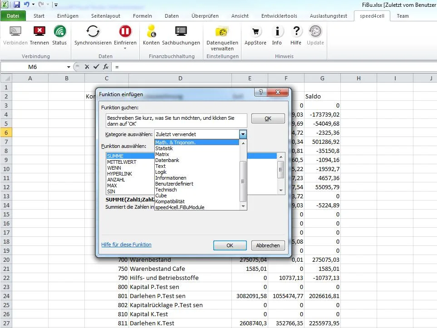
Task: Choose the Datenbank category
Action: [x=197, y=160]
